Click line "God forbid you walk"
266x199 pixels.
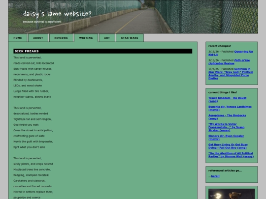[26, 124]
